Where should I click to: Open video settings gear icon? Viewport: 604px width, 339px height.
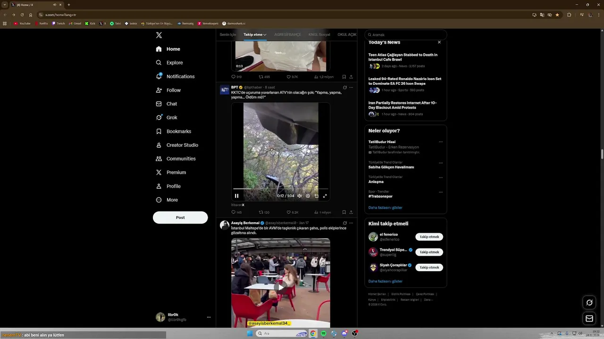point(308,196)
